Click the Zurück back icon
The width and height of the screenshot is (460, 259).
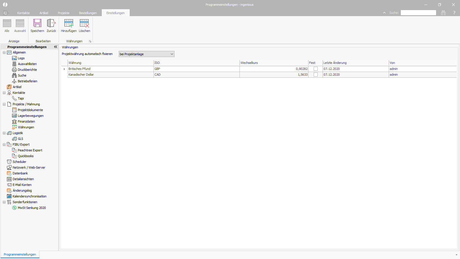pos(51,23)
